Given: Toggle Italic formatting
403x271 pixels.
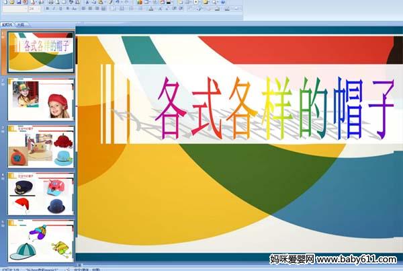Looking at the screenshot, I should (54, 9).
